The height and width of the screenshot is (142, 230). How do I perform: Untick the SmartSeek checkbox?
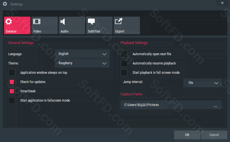coord(12,91)
